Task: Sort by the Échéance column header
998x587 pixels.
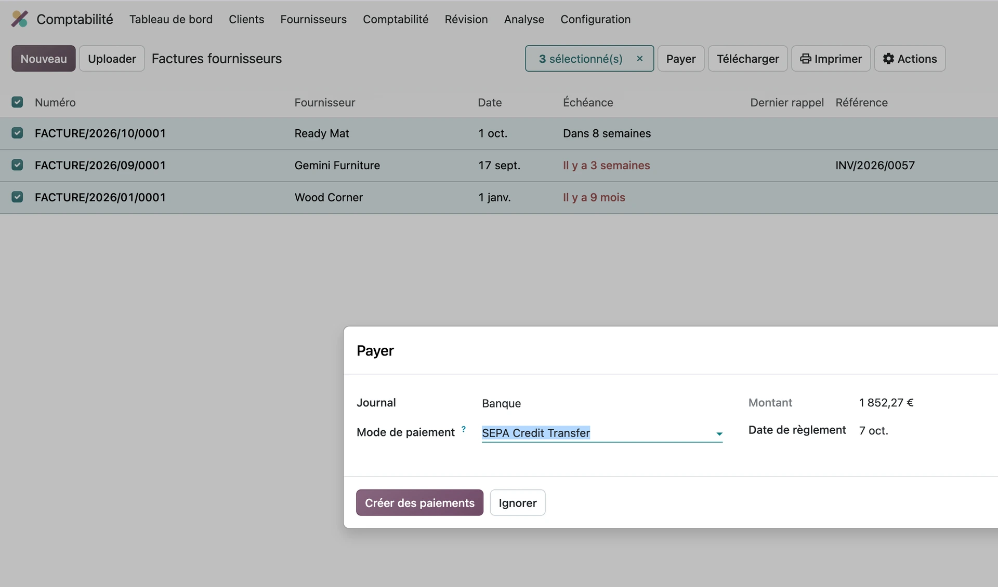Action: coord(588,102)
